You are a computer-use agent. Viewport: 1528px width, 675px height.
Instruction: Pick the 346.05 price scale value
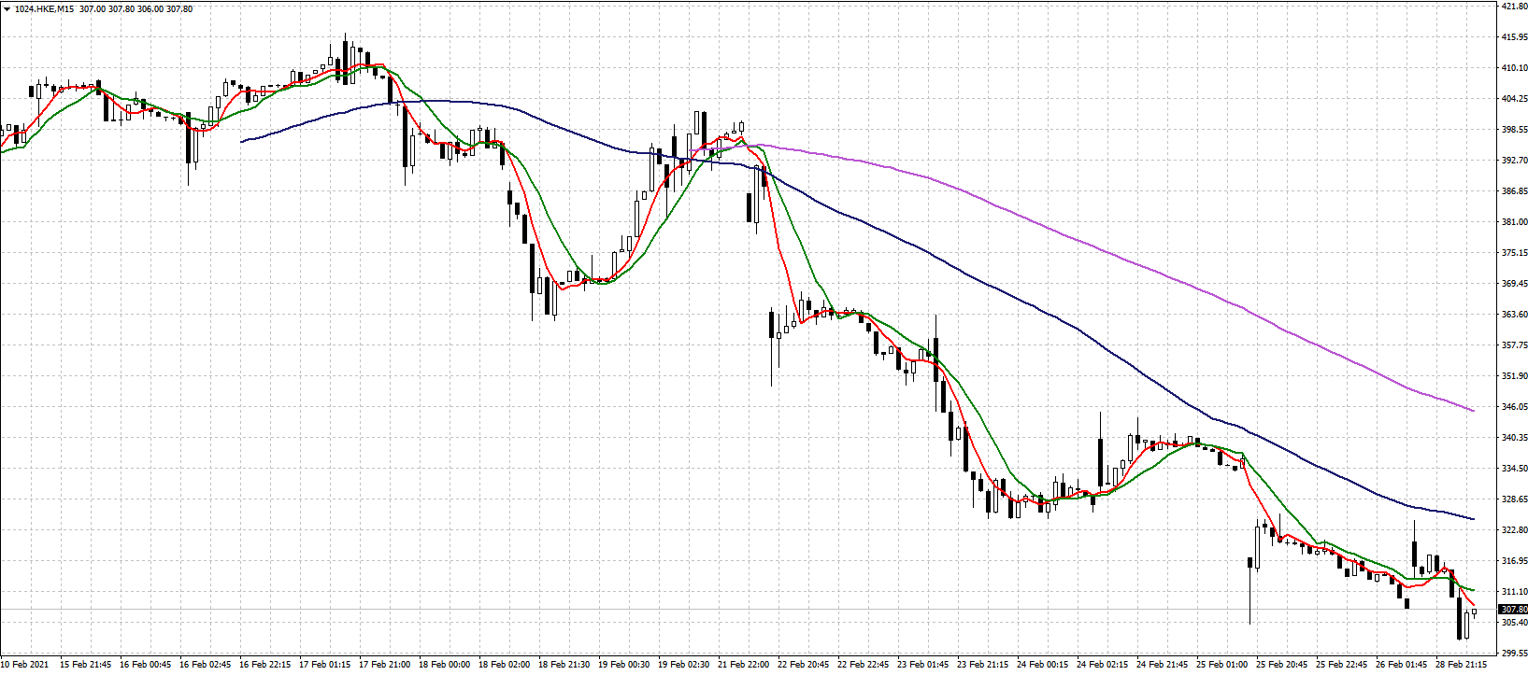[1513, 407]
